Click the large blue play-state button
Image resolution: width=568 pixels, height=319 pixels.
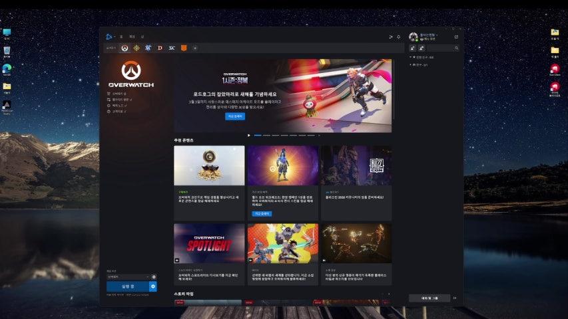[x=127, y=286]
